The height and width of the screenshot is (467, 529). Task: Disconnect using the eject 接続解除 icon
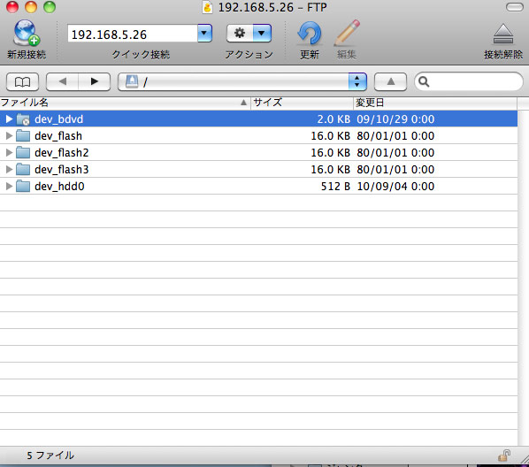(x=503, y=34)
